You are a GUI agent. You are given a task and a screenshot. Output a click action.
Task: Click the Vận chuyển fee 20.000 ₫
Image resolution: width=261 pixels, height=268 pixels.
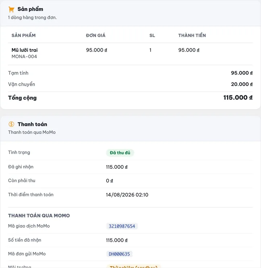click(242, 84)
